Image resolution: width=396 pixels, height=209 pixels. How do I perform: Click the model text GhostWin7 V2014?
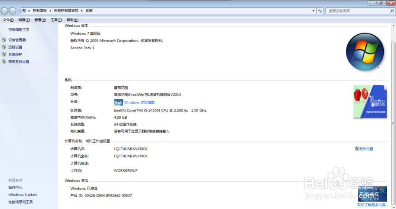pos(147,95)
